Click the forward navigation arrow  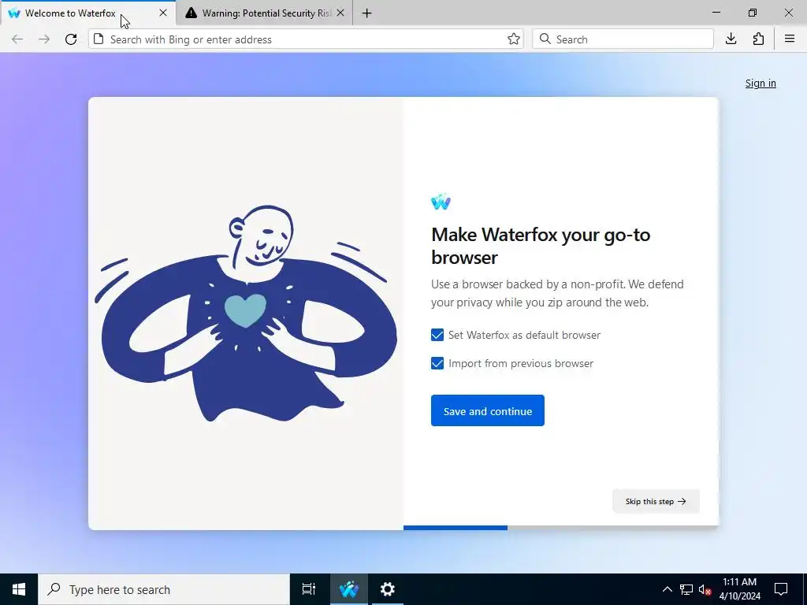(44, 39)
